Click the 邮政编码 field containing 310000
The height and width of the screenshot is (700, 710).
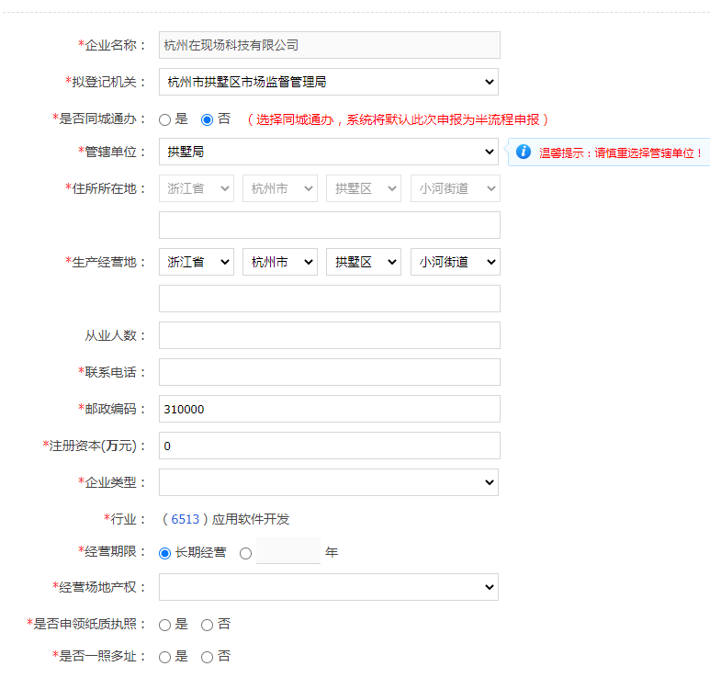point(330,409)
